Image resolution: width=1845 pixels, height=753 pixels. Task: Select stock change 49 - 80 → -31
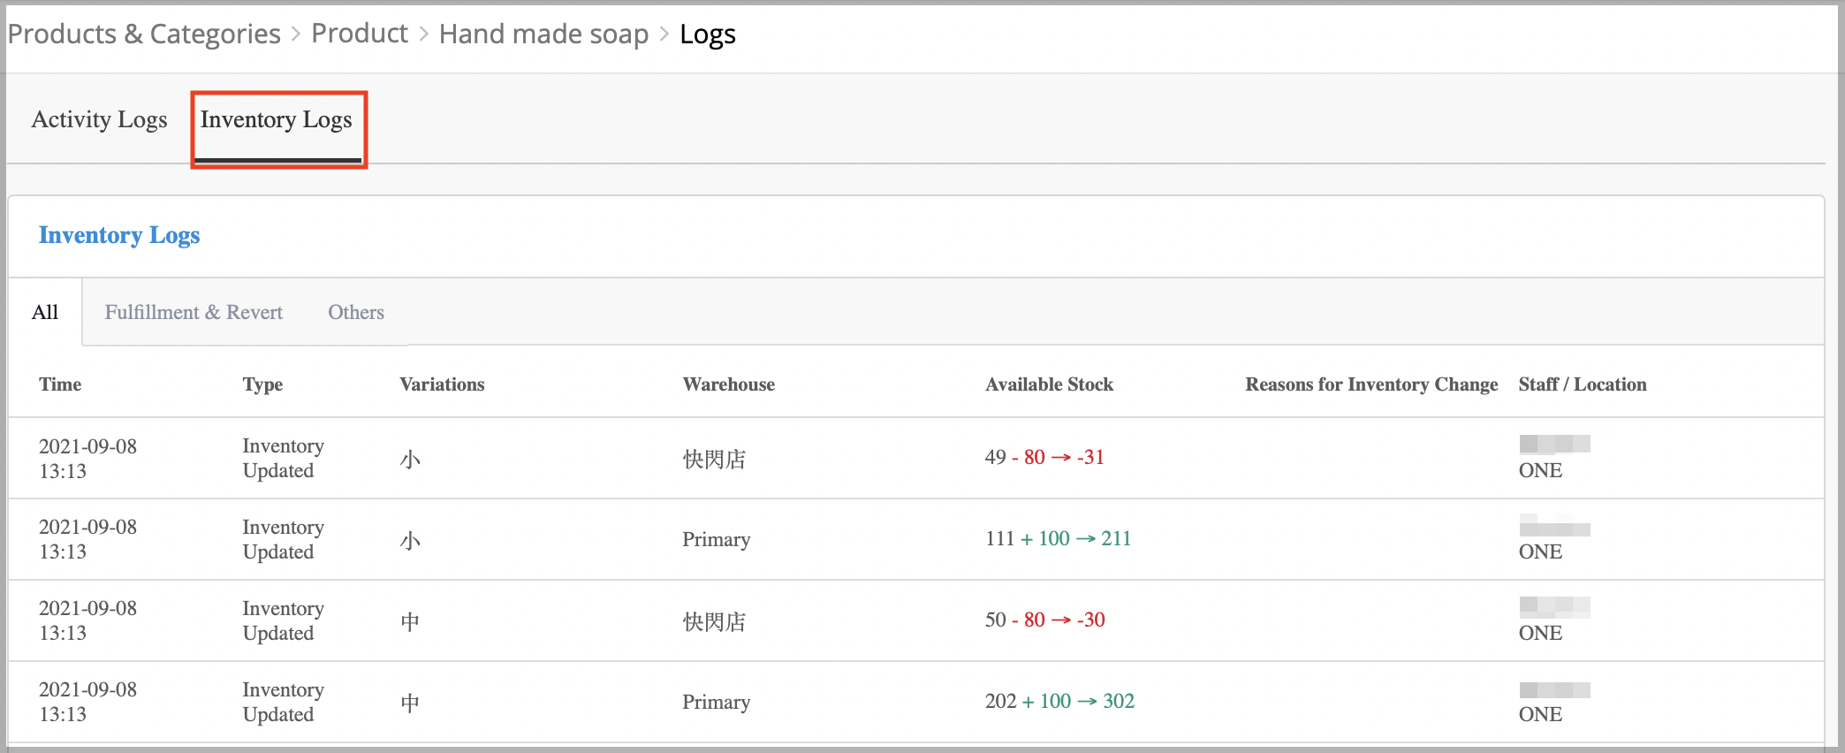click(x=1044, y=458)
